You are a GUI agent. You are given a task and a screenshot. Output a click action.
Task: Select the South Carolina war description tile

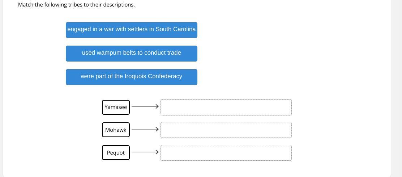click(132, 30)
